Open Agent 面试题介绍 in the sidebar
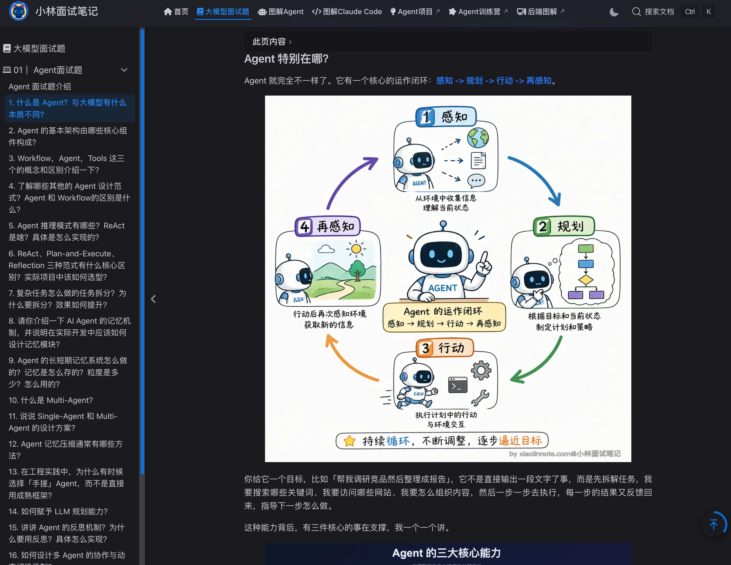This screenshot has width=731, height=565. click(40, 86)
